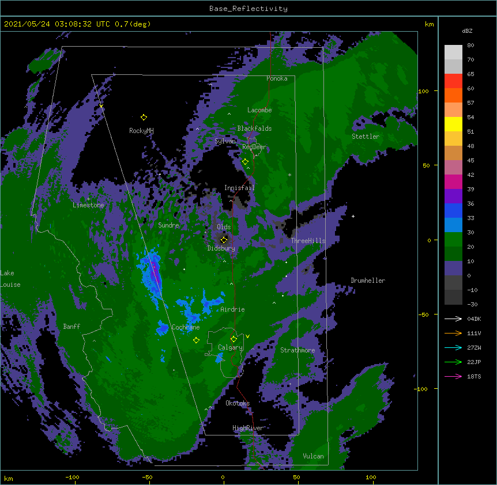
Task: Click the Okotoks town label
Action: click(x=238, y=403)
